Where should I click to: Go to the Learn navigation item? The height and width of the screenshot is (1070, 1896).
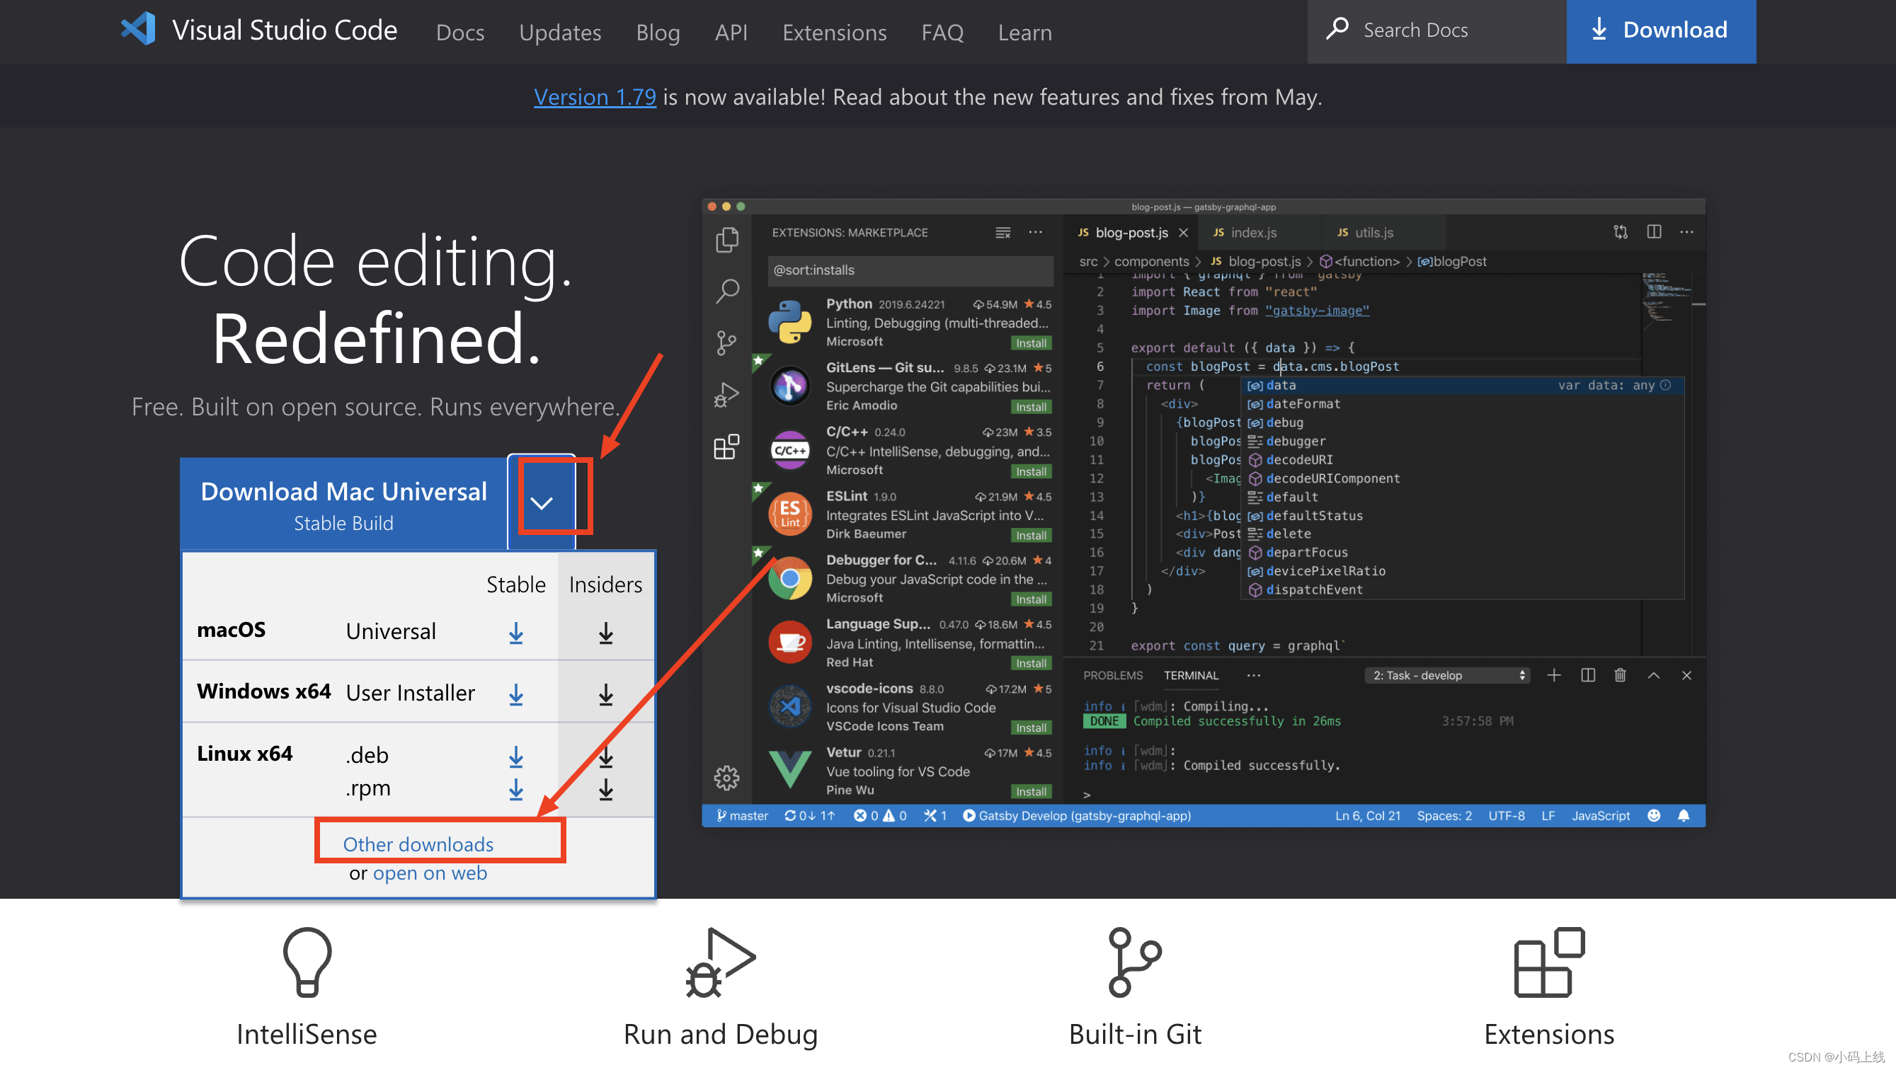point(1024,33)
